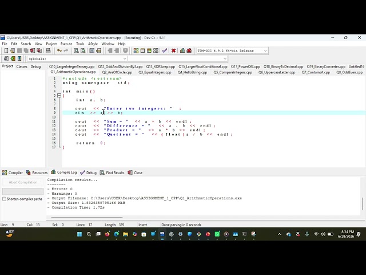Click the Goto Bookmarks blue icon
Image resolution: width=366 pixels, height=275 pixels.
[x=19, y=58]
